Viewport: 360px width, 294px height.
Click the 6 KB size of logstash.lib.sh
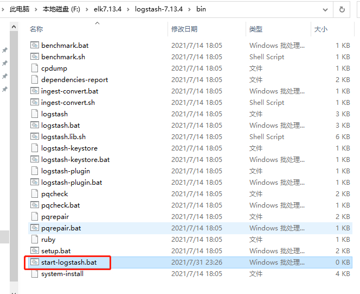pos(343,136)
